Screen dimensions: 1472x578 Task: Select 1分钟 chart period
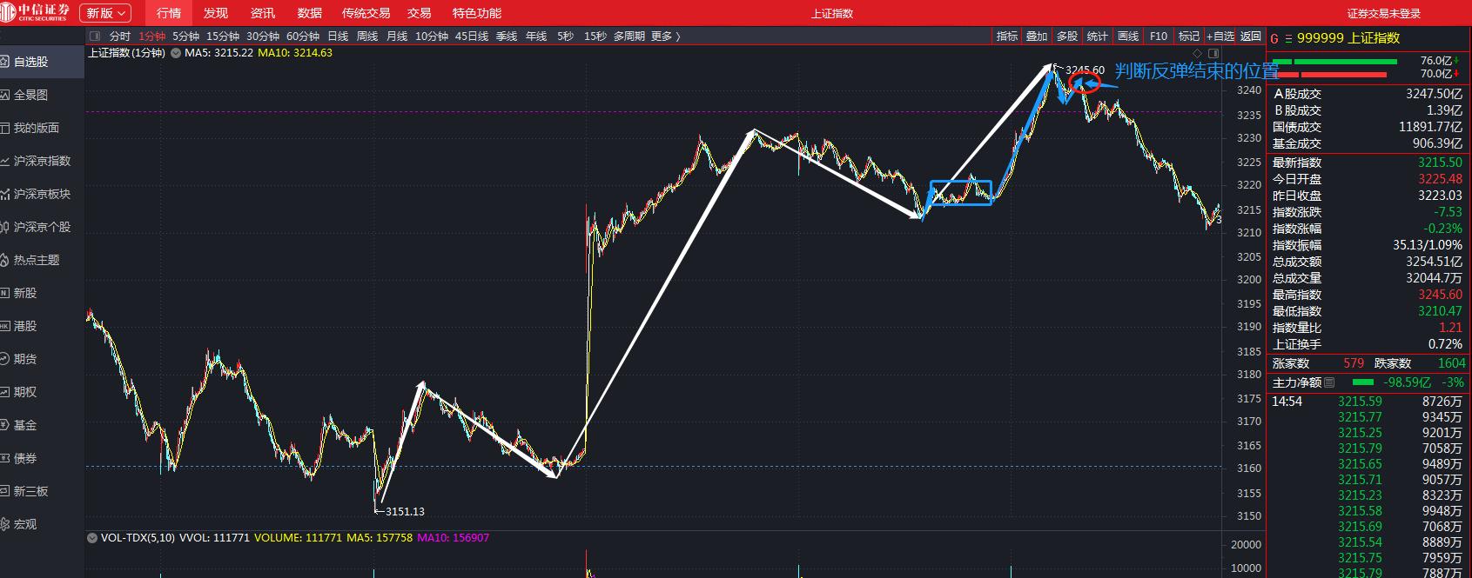point(152,36)
